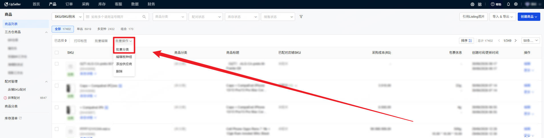Open the 销售状态 filter dropdown
Image resolution: width=544 pixels, height=138 pixels.
[x=278, y=17]
